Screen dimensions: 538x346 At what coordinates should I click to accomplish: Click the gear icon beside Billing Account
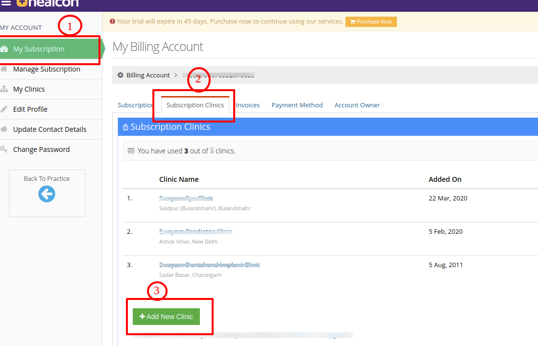(x=121, y=75)
